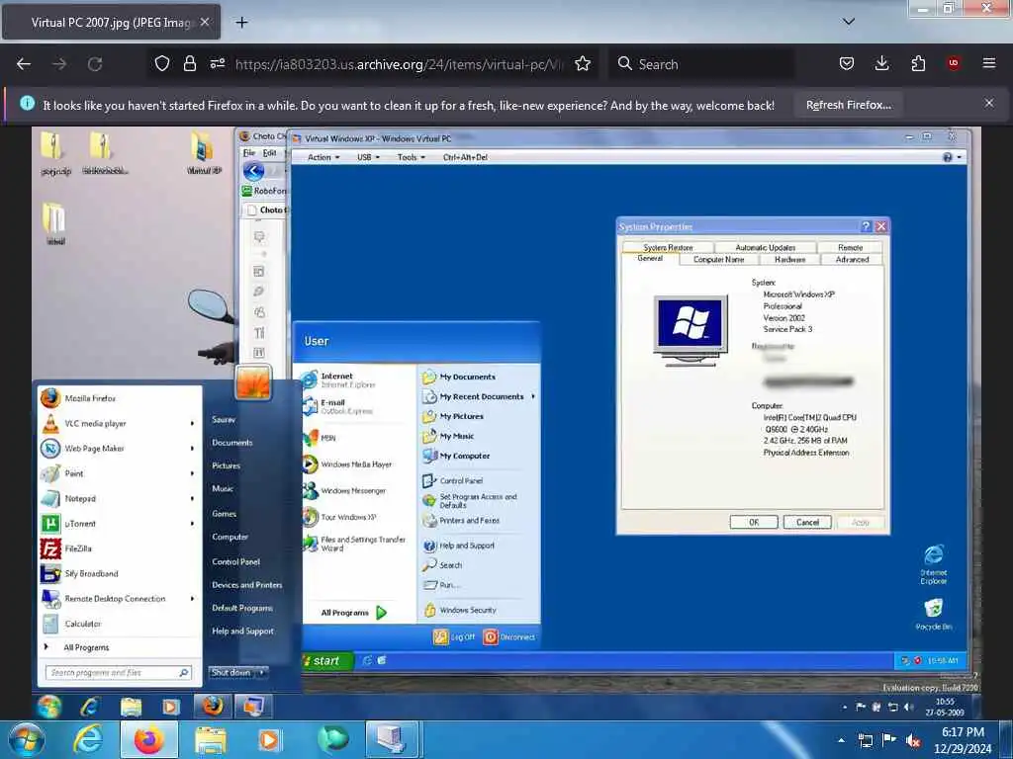Expand VLC media player jump list arrow

coord(192,423)
